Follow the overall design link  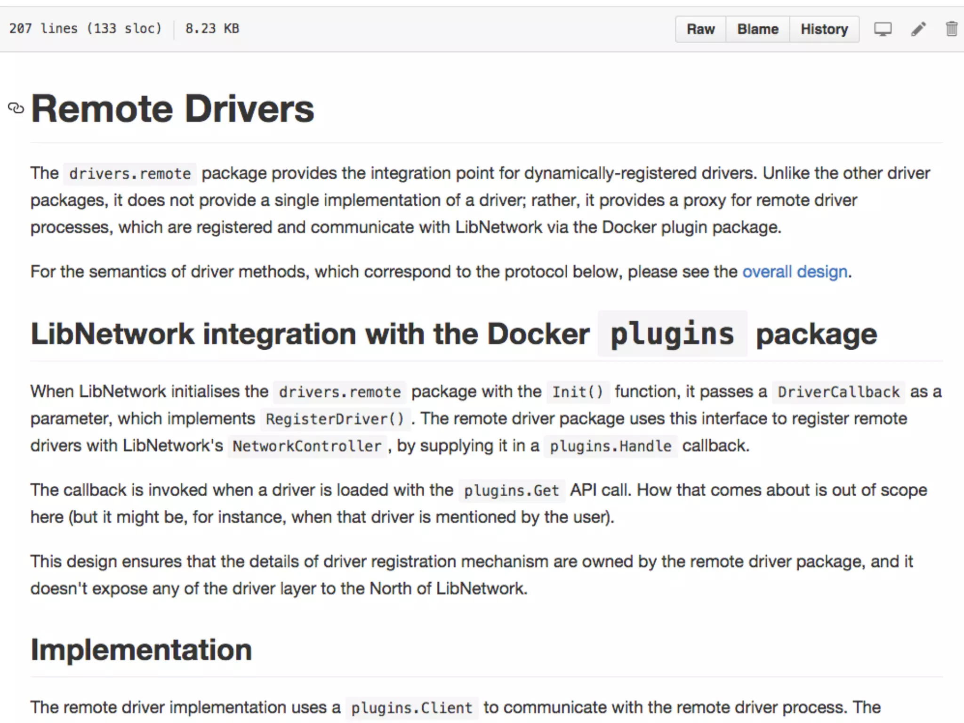(795, 272)
